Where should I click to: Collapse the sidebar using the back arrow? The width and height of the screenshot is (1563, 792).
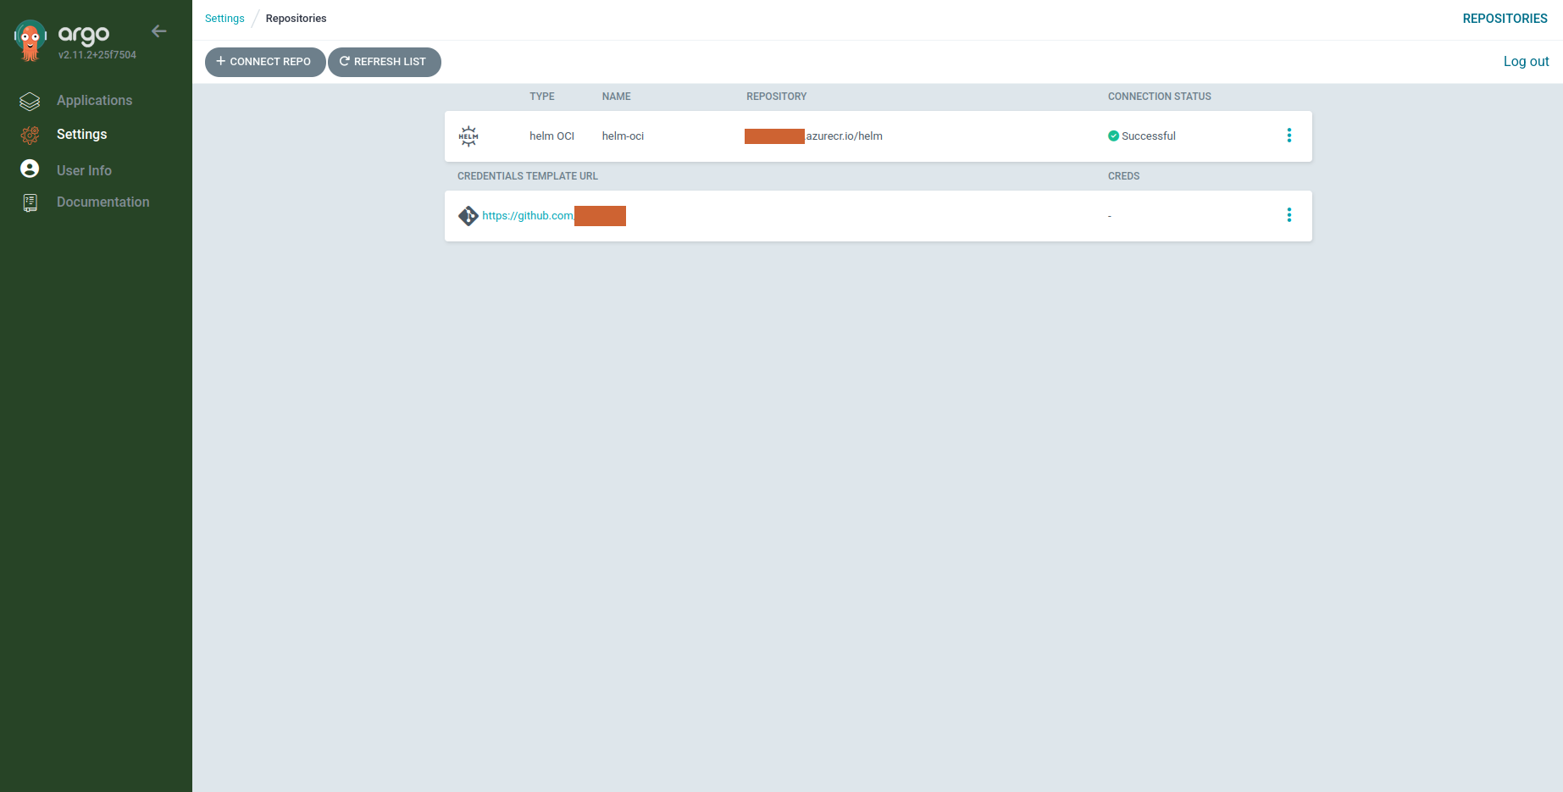(x=158, y=30)
